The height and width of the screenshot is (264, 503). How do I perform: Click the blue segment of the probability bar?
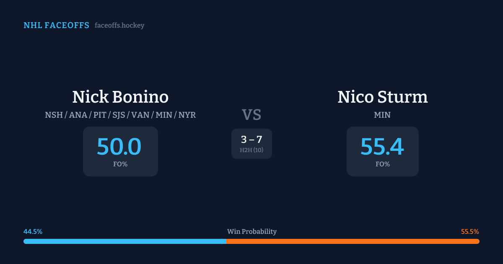[x=124, y=241]
